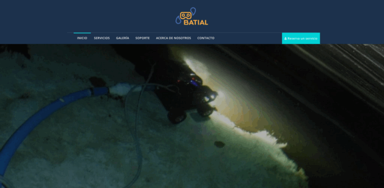This screenshot has height=188, width=384.
Task: Open the SOPORTE menu item
Action: [142, 38]
